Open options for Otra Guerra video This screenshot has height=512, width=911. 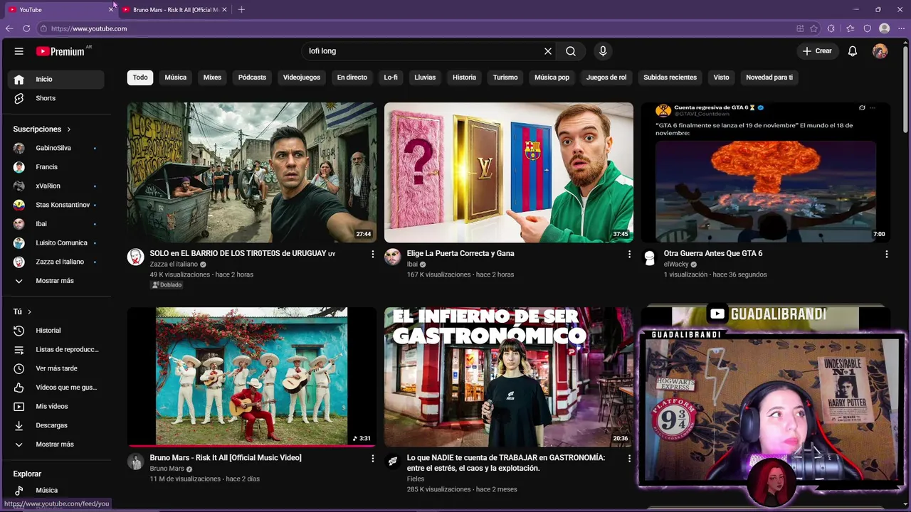point(886,254)
